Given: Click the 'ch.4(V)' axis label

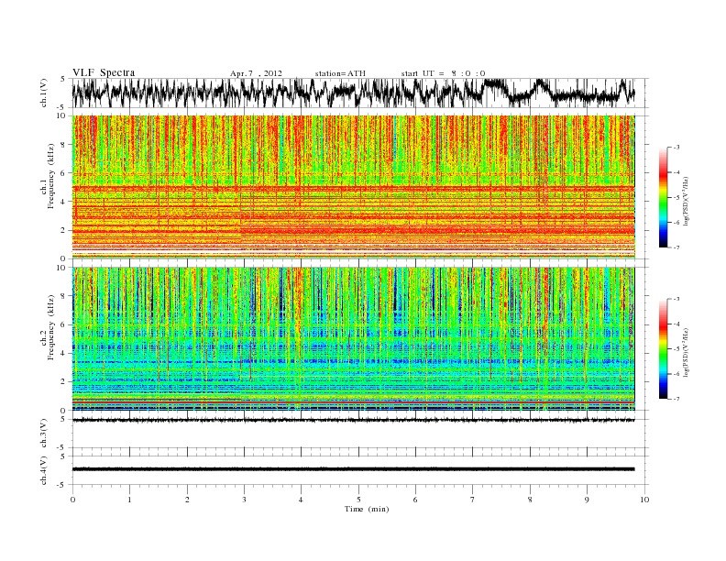Looking at the screenshot, I should [x=43, y=471].
